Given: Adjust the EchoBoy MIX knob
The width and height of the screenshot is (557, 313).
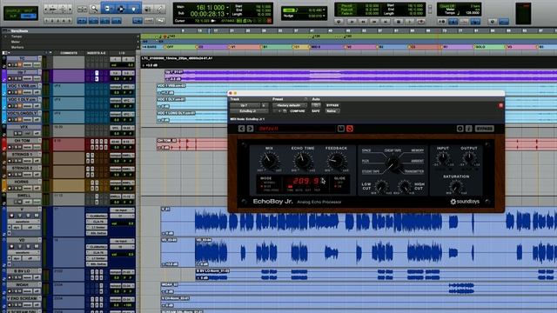Looking at the screenshot, I should click(269, 161).
